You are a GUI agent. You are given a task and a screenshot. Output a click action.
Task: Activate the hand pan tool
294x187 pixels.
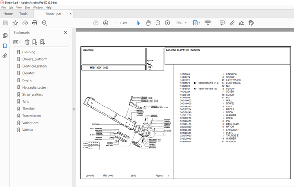click(x=148, y=23)
